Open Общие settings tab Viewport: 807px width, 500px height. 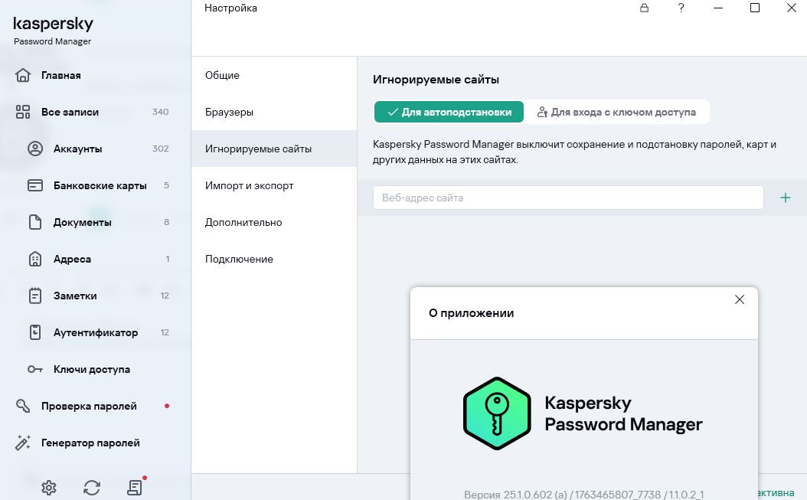(x=222, y=75)
